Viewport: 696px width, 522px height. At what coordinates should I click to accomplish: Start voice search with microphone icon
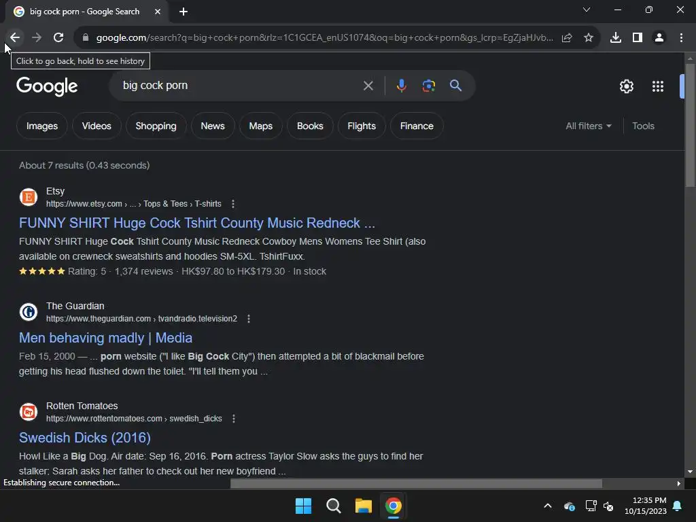click(x=401, y=86)
